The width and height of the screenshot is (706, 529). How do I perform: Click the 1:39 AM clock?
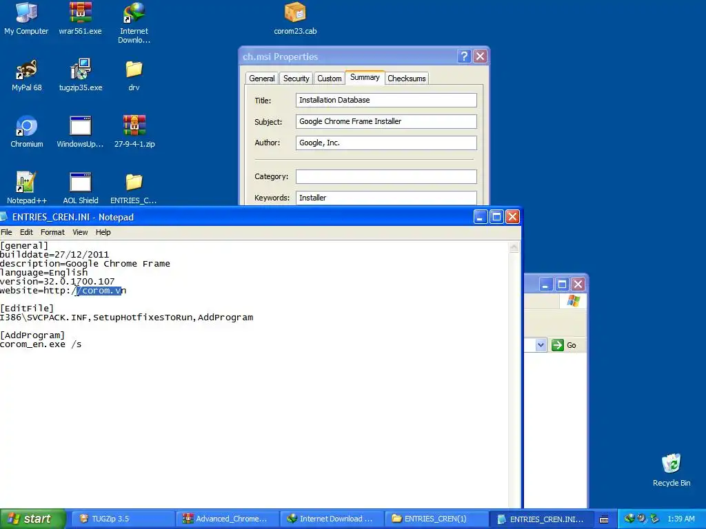pyautogui.click(x=680, y=519)
